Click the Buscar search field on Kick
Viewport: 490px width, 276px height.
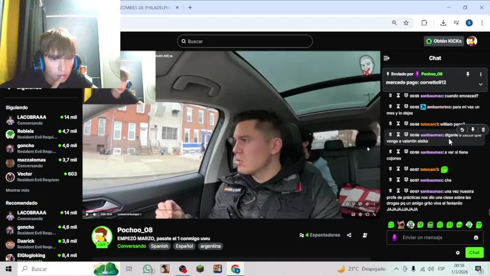click(245, 41)
